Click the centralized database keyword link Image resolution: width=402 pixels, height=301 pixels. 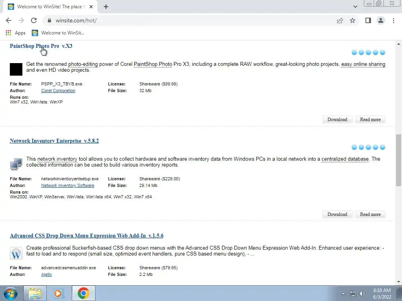coord(345,159)
